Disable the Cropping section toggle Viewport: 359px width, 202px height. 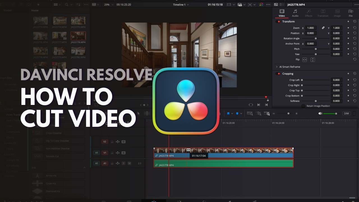click(x=278, y=74)
